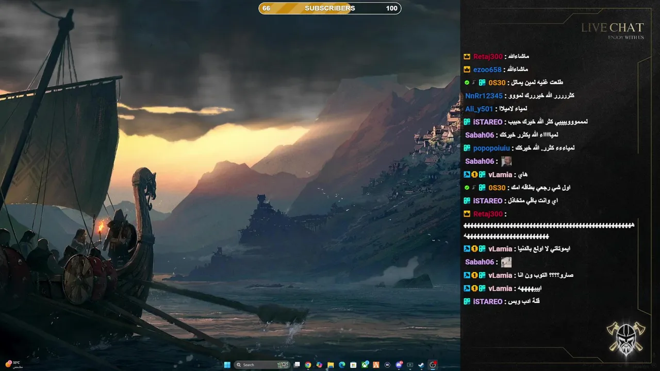
Task: Click the current subscriber count 66
Action: point(266,8)
